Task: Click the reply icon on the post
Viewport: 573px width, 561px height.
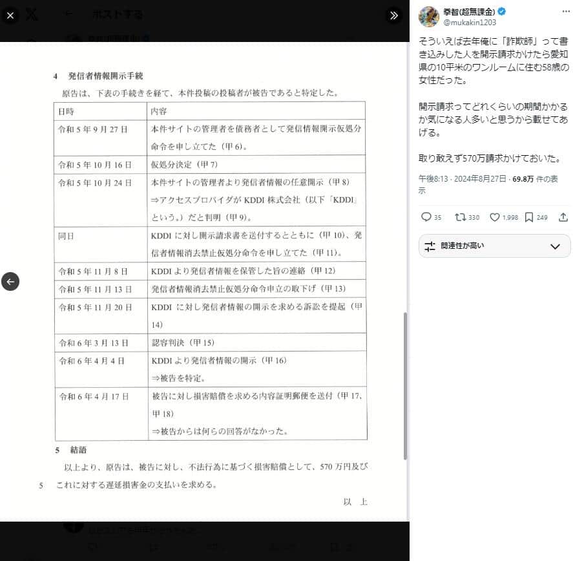Action: (426, 218)
